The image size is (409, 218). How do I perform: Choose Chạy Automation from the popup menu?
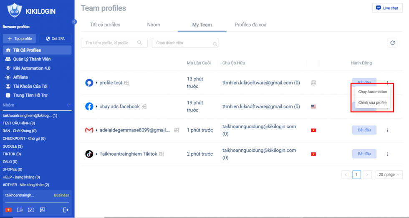click(372, 92)
